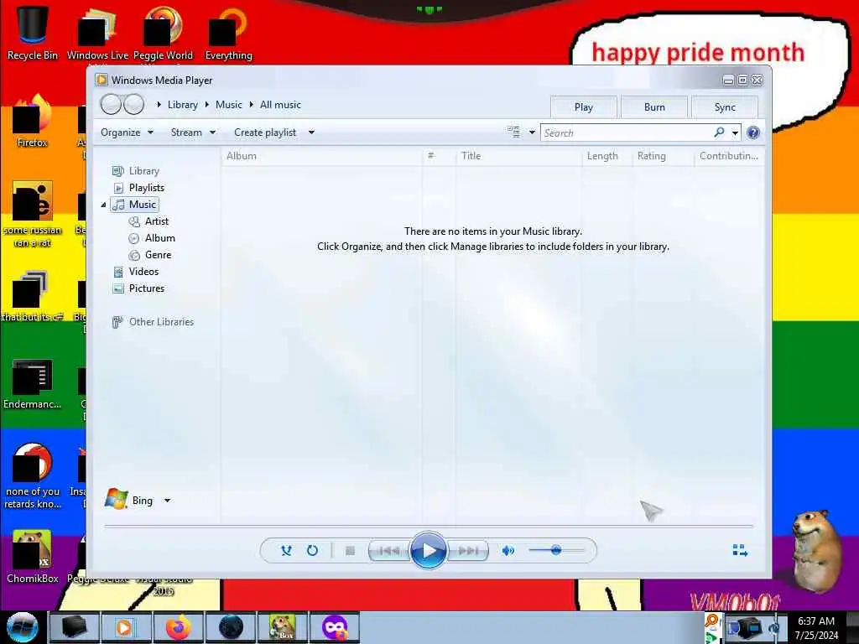Open the Recycle Bin desktop icon
The width and height of the screenshot is (859, 644).
(33, 32)
